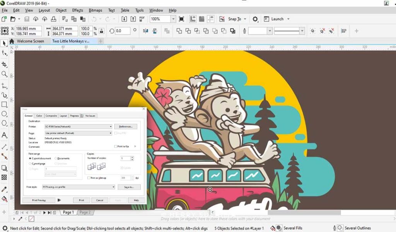Click the Options gear icon
Image resolution: width=396 pixels, height=232 pixels.
pyautogui.click(x=255, y=19)
